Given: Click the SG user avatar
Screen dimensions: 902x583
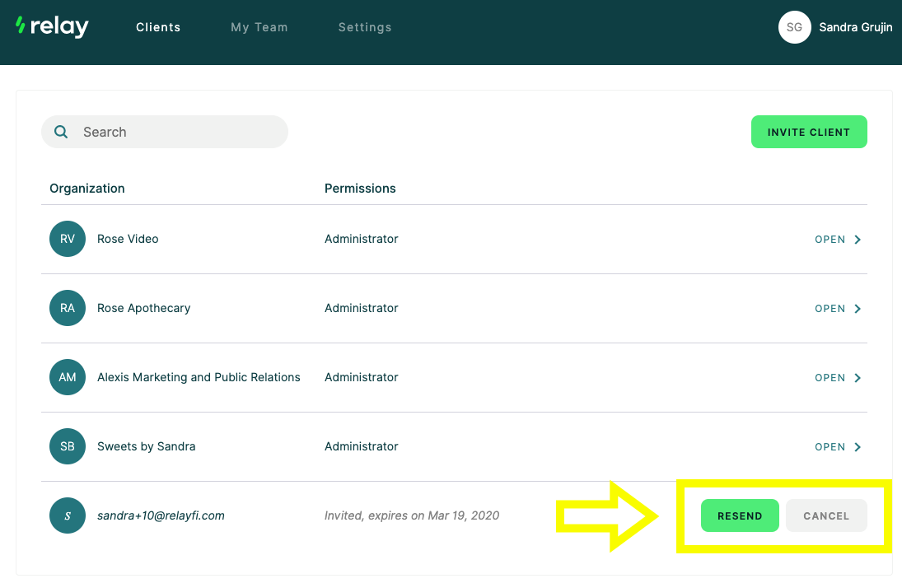Looking at the screenshot, I should click(794, 27).
